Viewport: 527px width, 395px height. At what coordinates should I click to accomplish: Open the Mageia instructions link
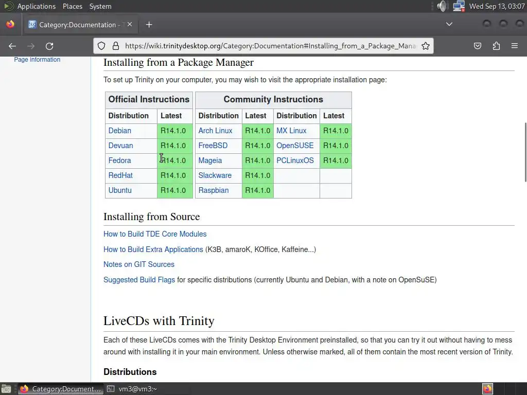[x=210, y=160]
